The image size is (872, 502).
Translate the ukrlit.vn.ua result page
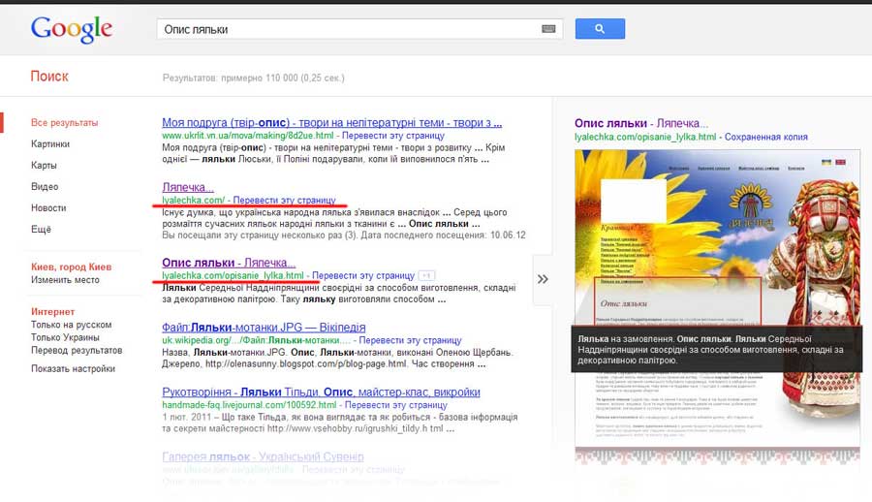pos(393,136)
